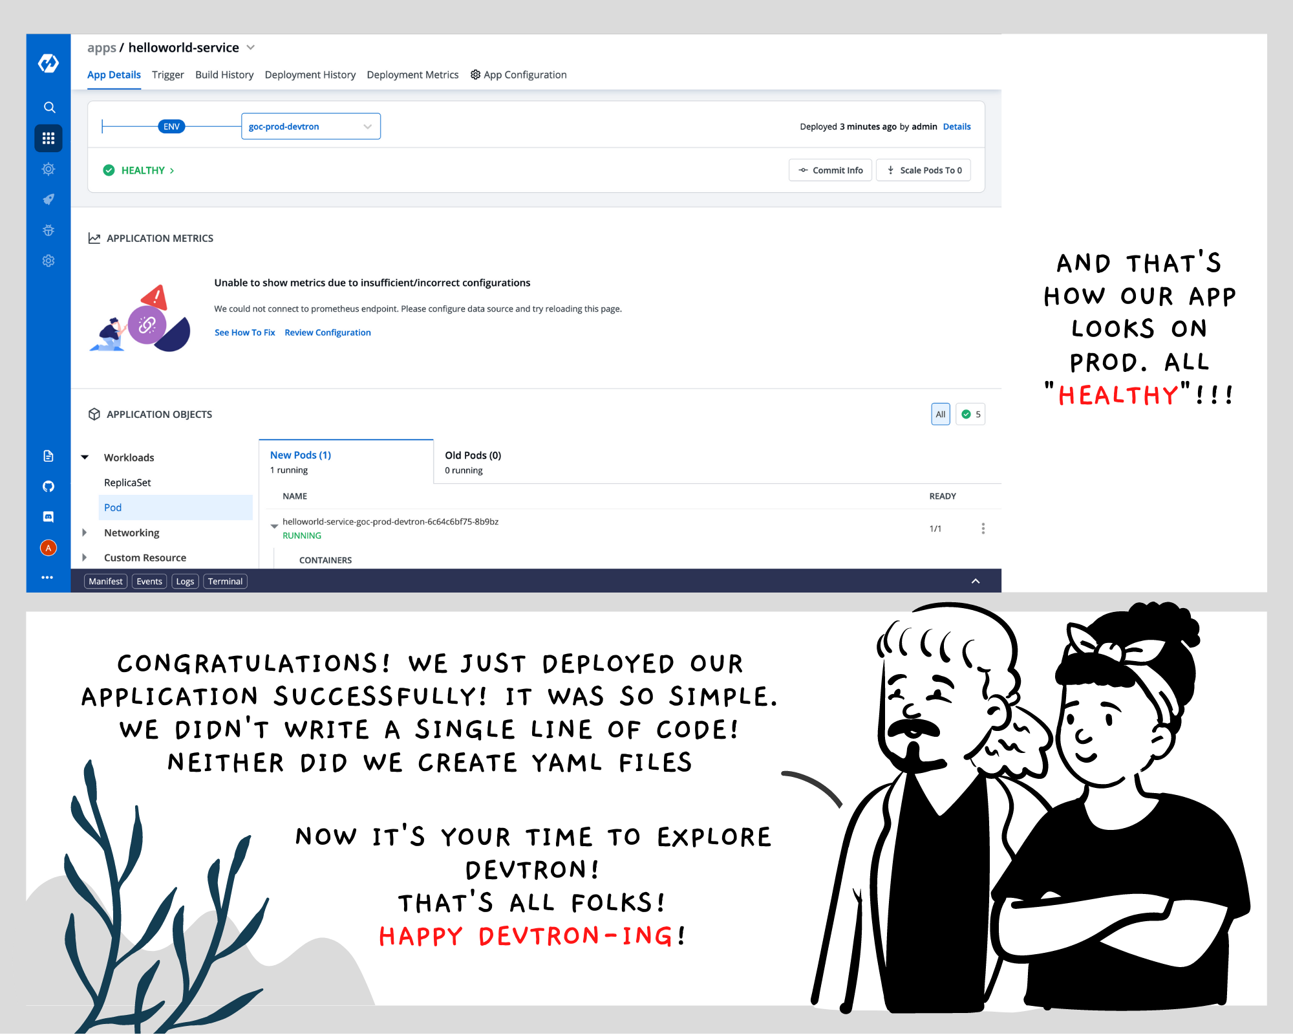Open the pod row three-dot menu
Viewport: 1293px width, 1035px height.
pos(983,528)
